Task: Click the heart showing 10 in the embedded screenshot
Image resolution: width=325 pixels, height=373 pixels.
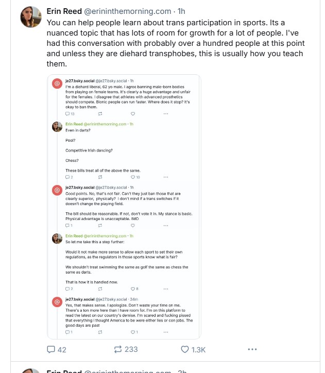Action: 135,177
